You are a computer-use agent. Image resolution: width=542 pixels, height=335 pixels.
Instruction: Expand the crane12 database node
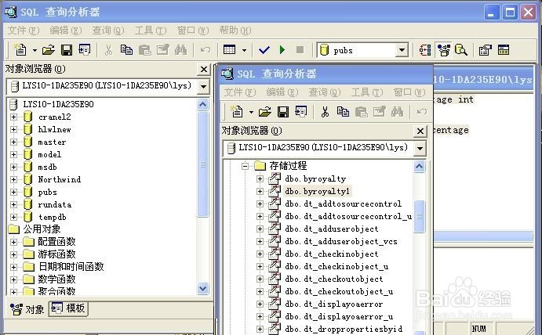click(13, 117)
